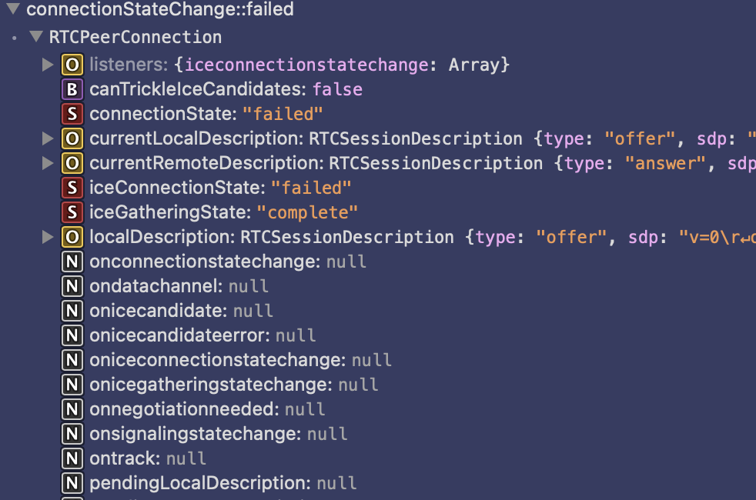Click the B badge for canTrickleIceCandidates
This screenshot has width=756, height=500.
(72, 89)
